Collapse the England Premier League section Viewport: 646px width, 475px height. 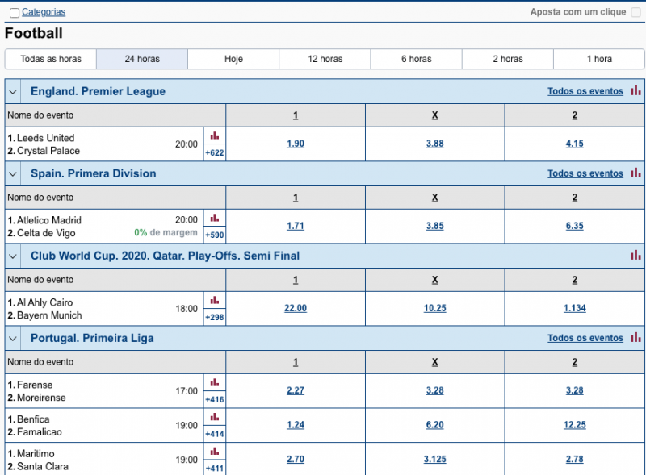pyautogui.click(x=14, y=92)
